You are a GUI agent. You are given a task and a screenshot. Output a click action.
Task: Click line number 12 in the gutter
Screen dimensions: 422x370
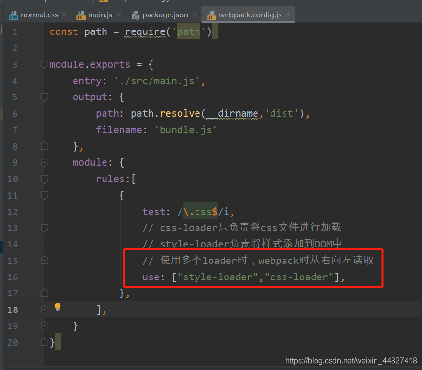click(13, 212)
